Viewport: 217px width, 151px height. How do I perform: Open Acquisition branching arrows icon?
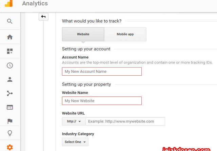[x=10, y=93]
